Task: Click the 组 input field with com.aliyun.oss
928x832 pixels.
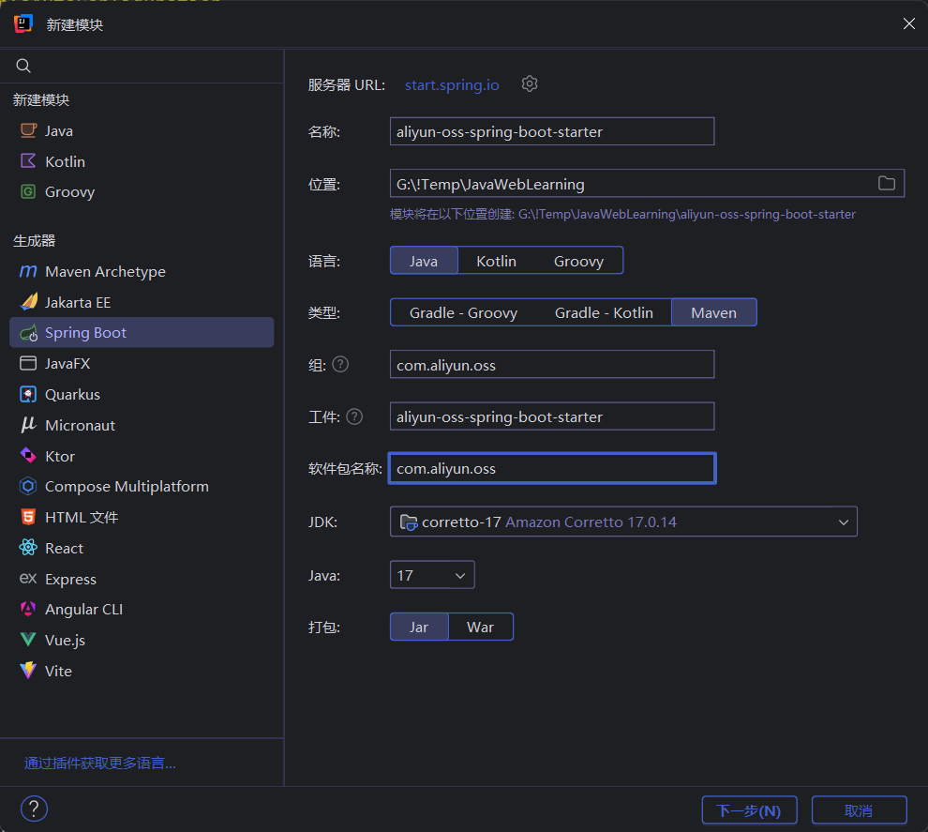Action: (551, 365)
